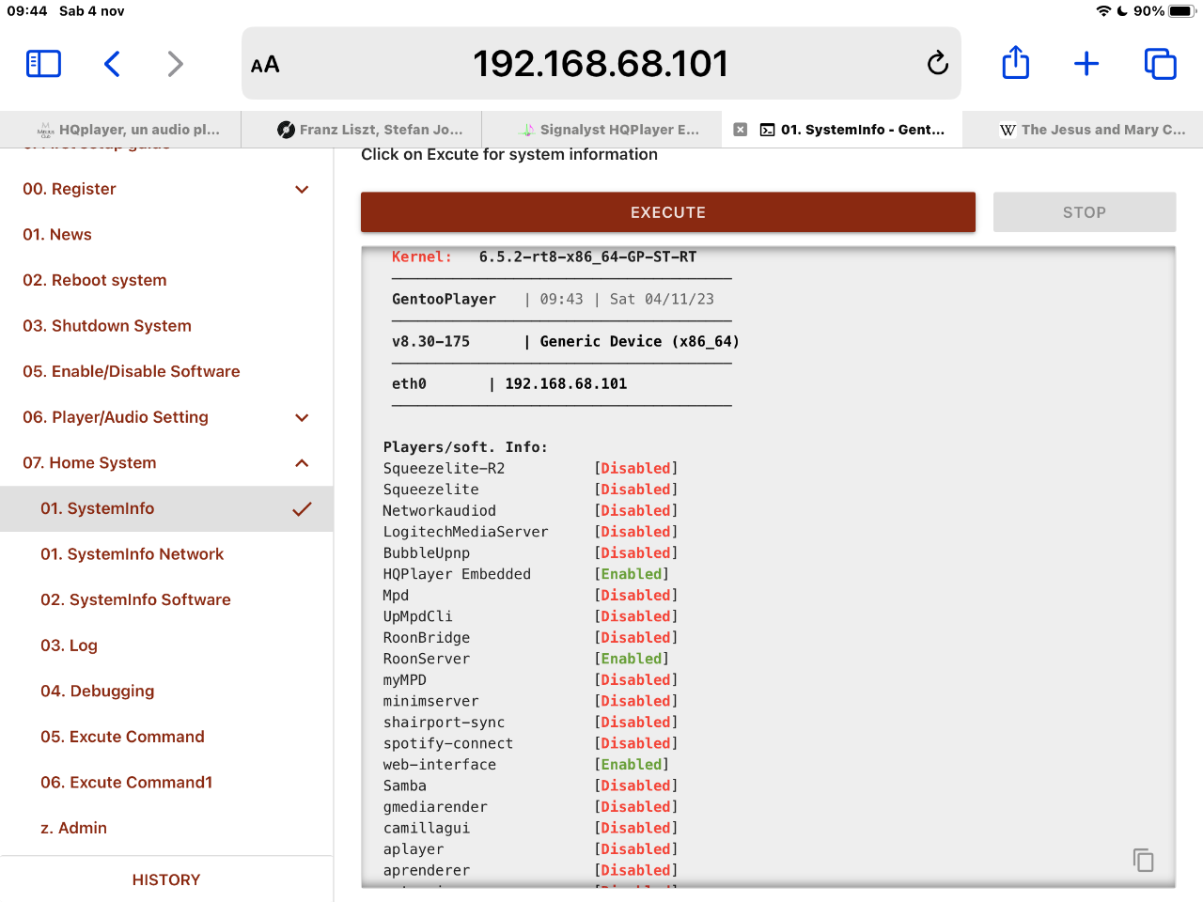This screenshot has height=902, width=1203.
Task: Expand the 00. Register section
Action: pyautogui.click(x=302, y=190)
